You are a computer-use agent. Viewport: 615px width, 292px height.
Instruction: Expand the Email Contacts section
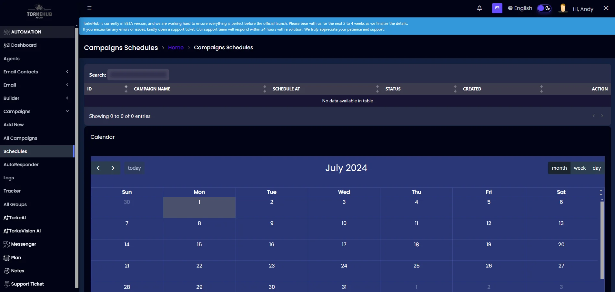[x=67, y=71]
